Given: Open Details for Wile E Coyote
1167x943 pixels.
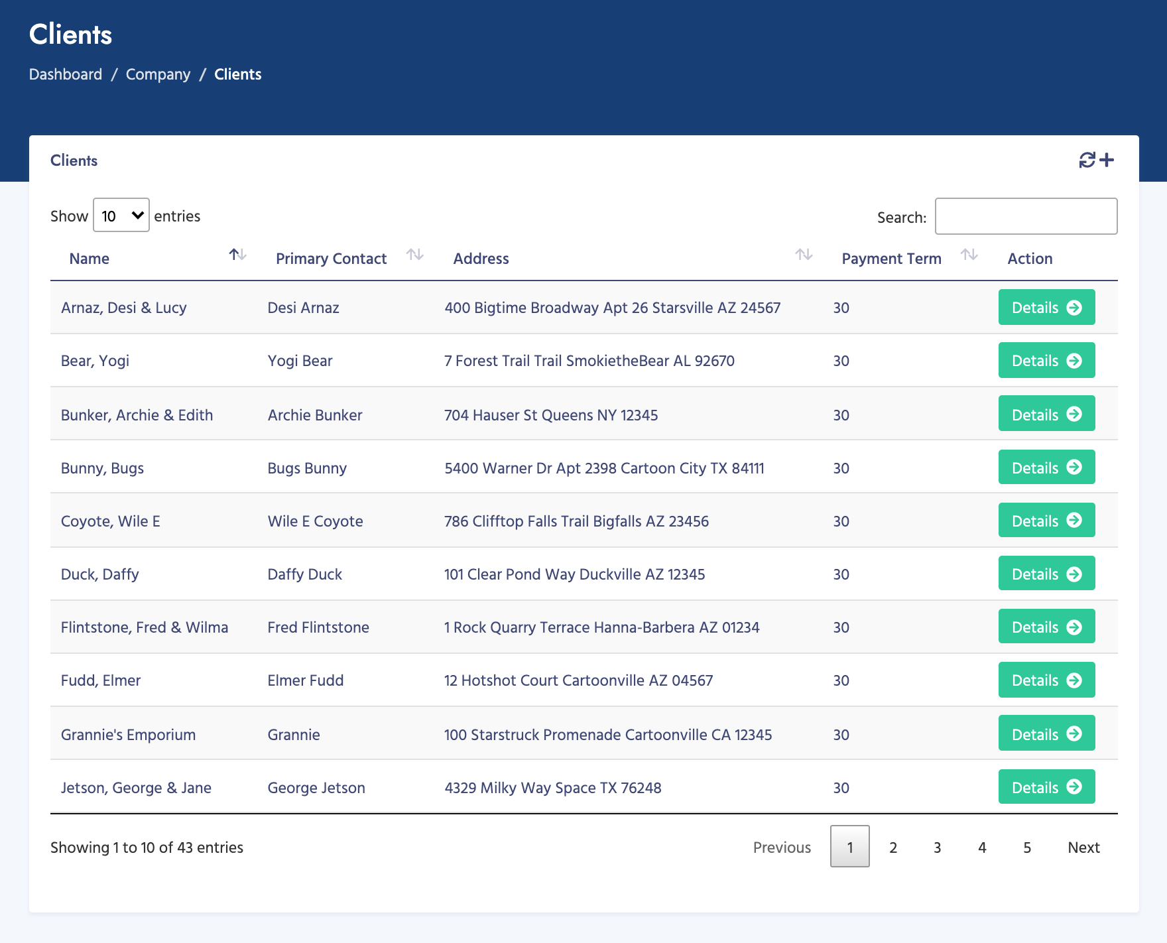Looking at the screenshot, I should (1046, 520).
